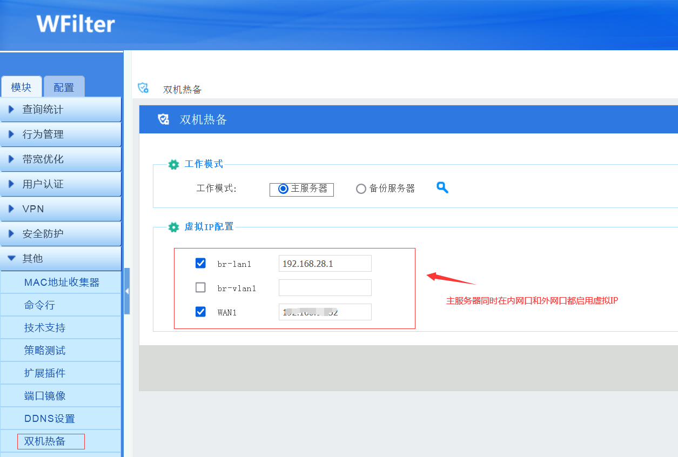Click the WFilter logo
678x457 pixels.
[76, 24]
